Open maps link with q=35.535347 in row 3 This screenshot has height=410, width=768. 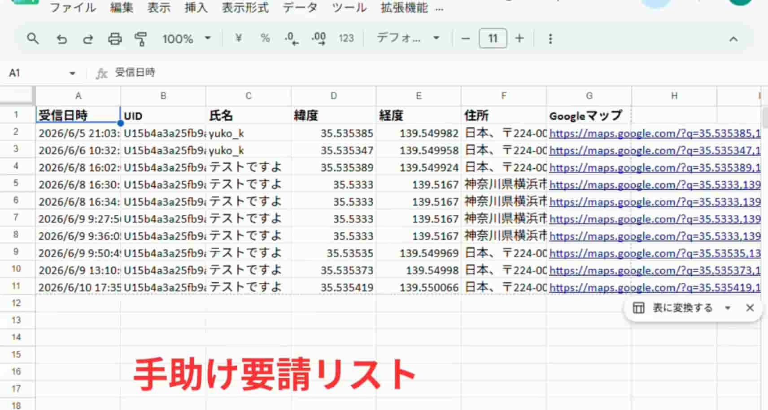pos(655,150)
